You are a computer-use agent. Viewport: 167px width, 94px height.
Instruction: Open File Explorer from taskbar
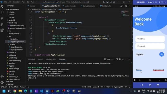click(20, 91)
